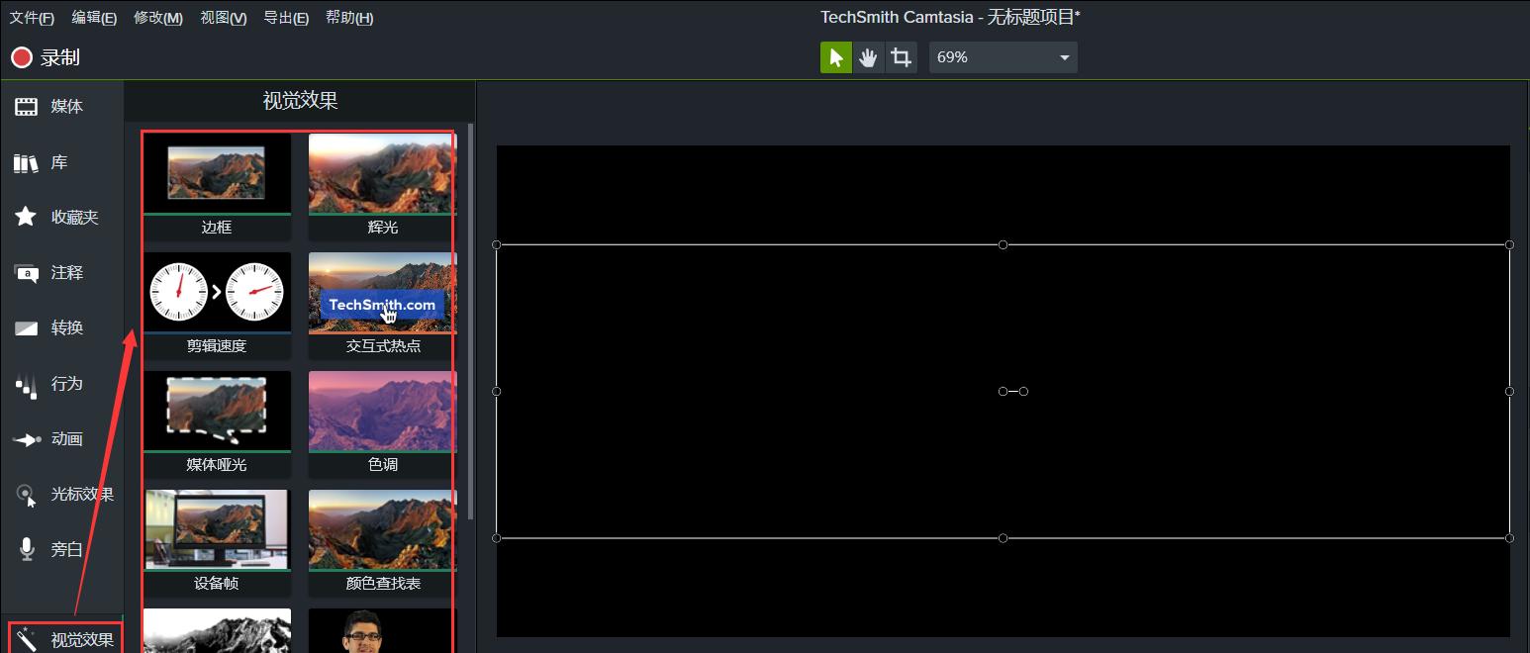Viewport: 1530px width, 653px height.
Task: Click the 视觉效果 panel title
Action: tap(300, 101)
